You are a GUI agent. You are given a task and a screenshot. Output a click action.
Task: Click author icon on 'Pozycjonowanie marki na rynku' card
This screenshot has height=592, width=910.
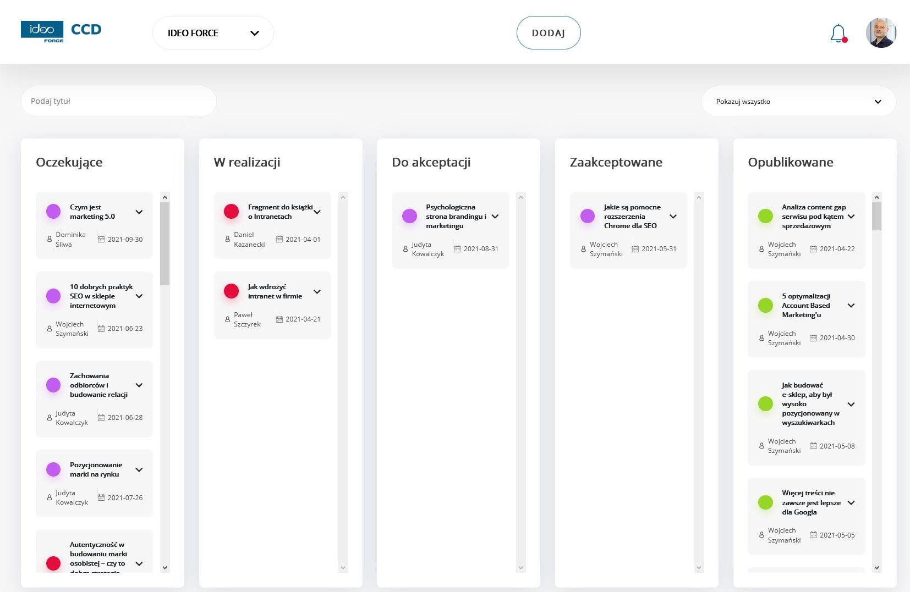(50, 497)
